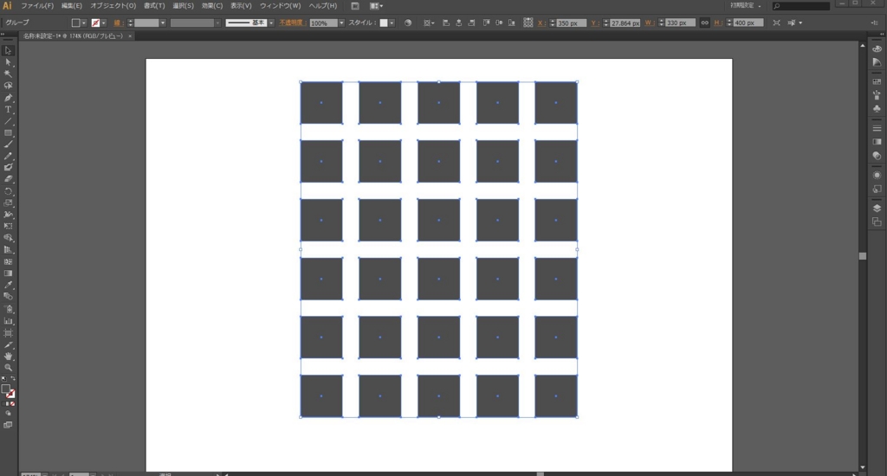Image resolution: width=887 pixels, height=476 pixels.
Task: Open Arrange Documents dropdown
Action: (x=376, y=6)
